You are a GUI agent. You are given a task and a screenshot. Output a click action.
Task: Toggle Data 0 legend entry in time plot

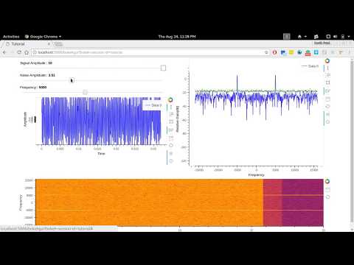click(153, 105)
